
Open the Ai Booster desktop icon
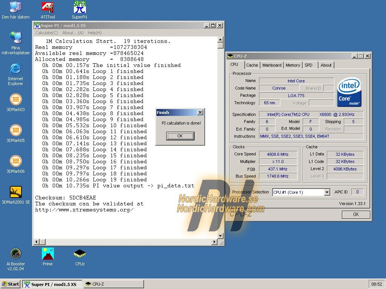point(15,254)
